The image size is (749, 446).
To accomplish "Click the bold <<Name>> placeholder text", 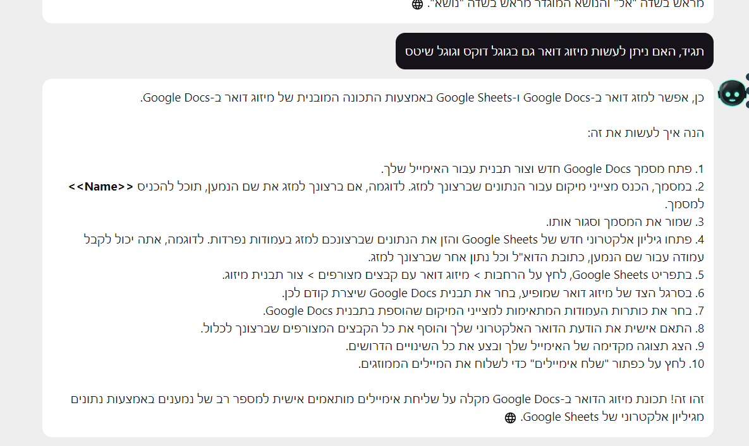I will [x=101, y=187].
